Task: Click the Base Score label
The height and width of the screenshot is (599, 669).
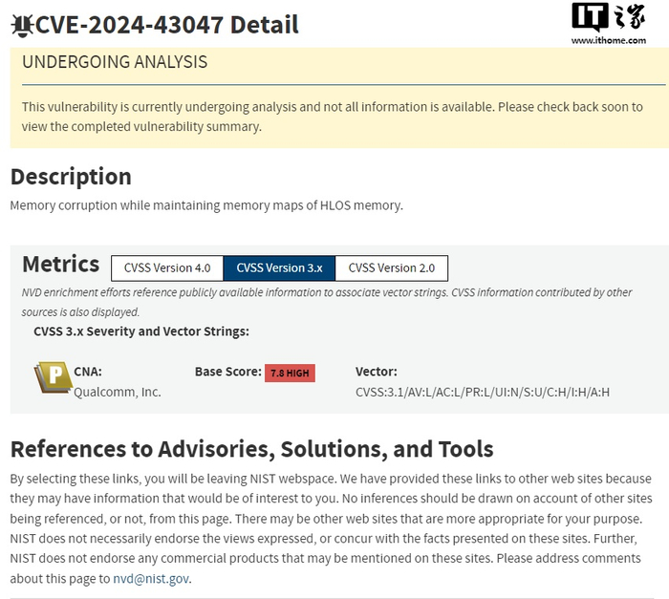Action: click(x=227, y=372)
